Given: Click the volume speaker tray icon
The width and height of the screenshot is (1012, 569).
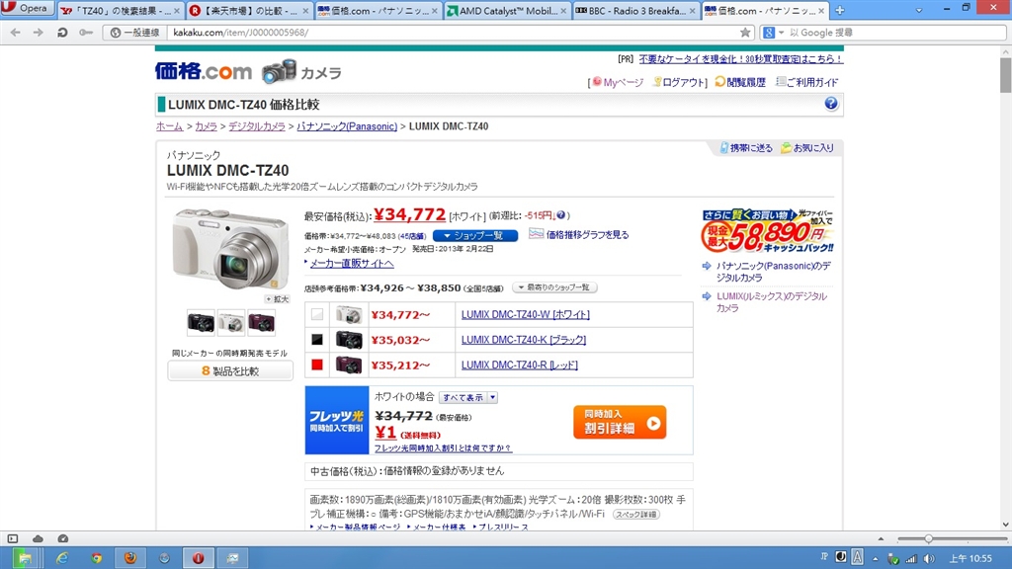Looking at the screenshot, I should point(929,559).
